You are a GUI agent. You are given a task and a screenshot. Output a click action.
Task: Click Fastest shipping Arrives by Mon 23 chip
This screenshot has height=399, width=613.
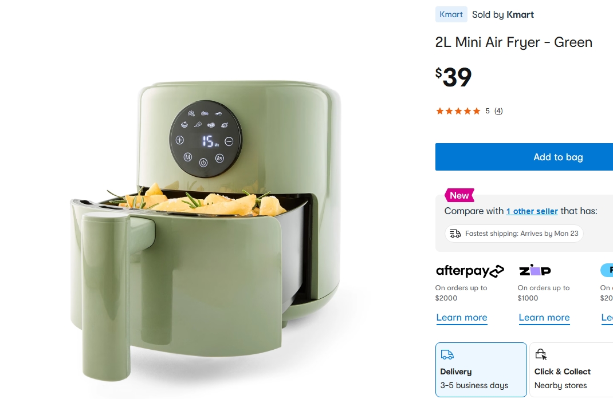(x=514, y=234)
